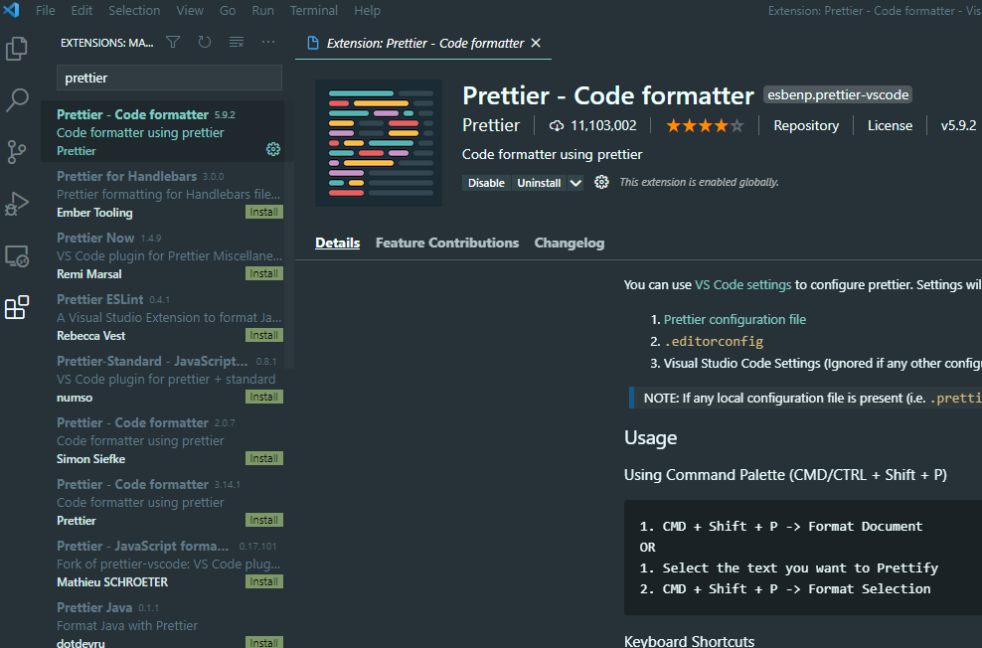Expand the Uninstall dropdown arrow

click(575, 183)
